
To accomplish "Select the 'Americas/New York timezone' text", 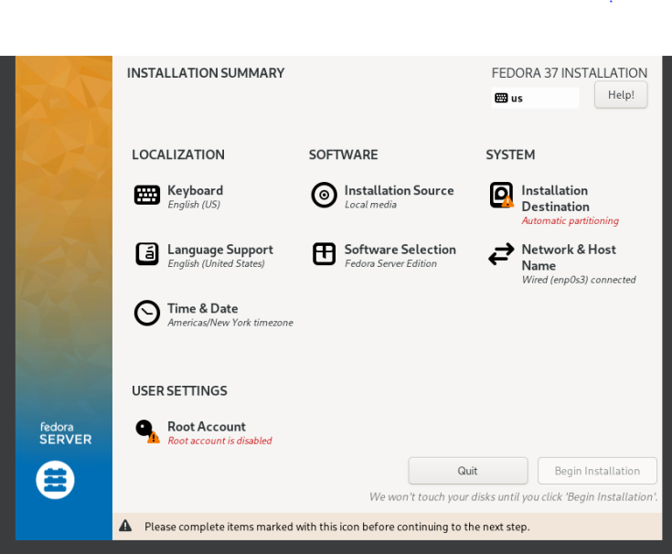I will click(x=229, y=323).
